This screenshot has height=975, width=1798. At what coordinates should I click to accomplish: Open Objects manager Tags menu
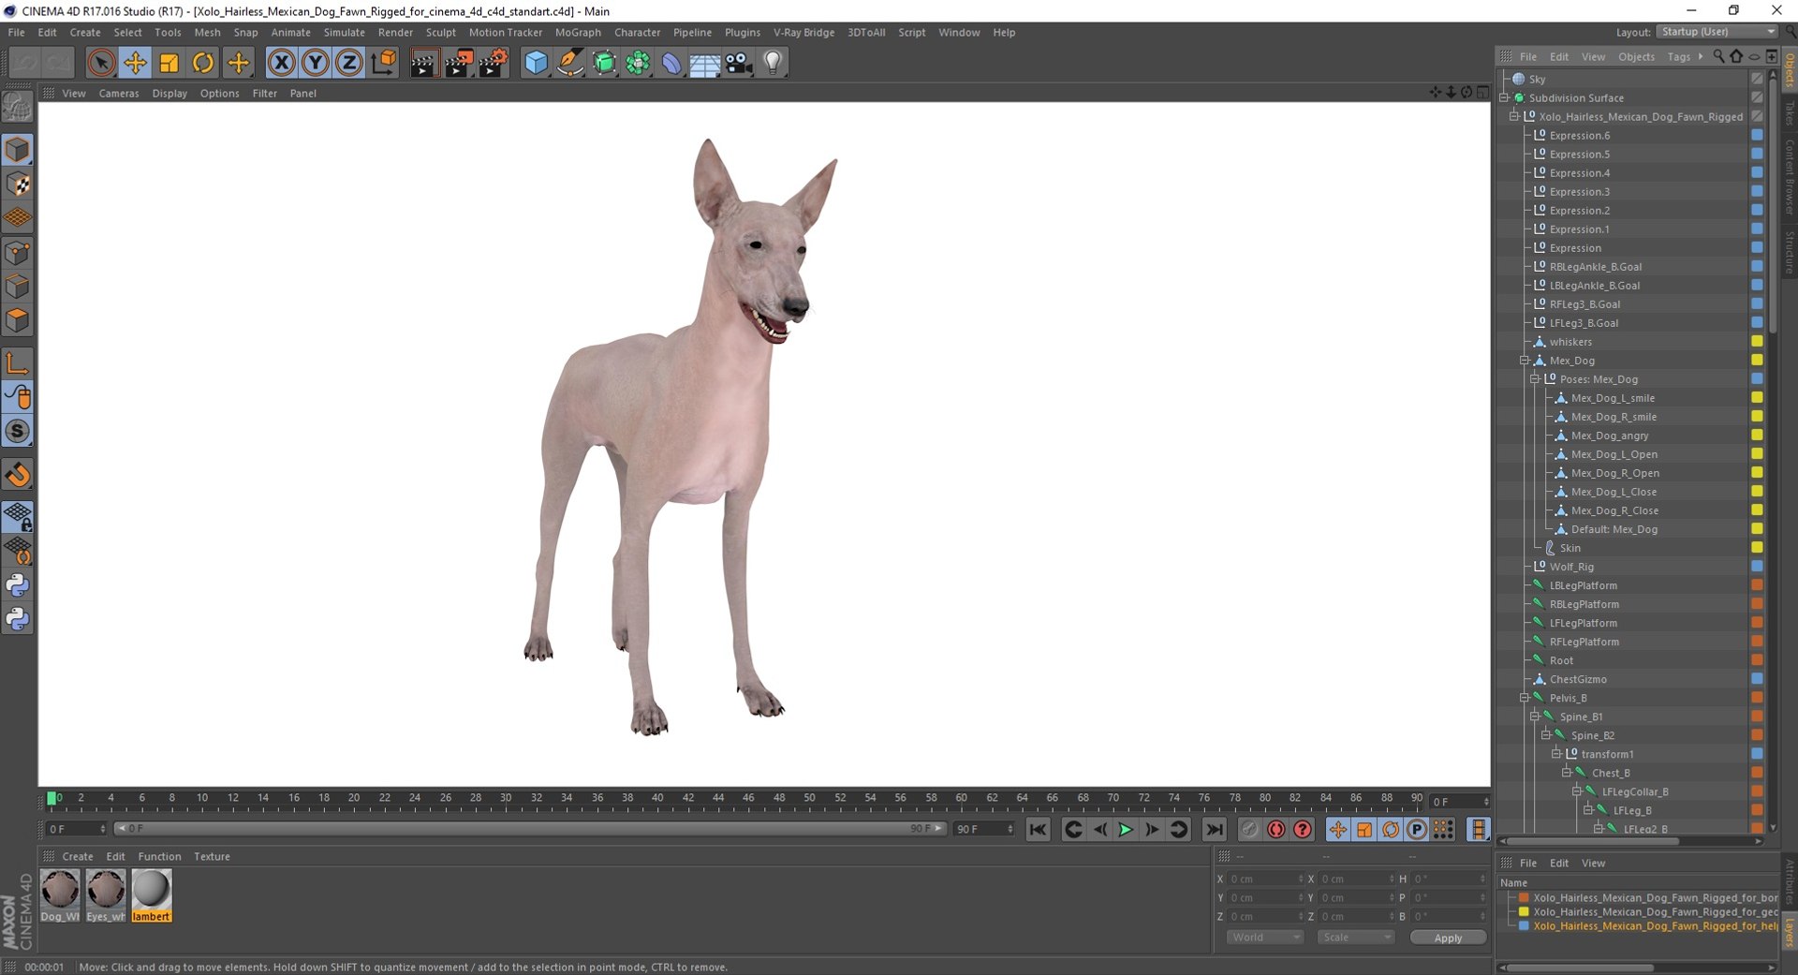point(1678,57)
